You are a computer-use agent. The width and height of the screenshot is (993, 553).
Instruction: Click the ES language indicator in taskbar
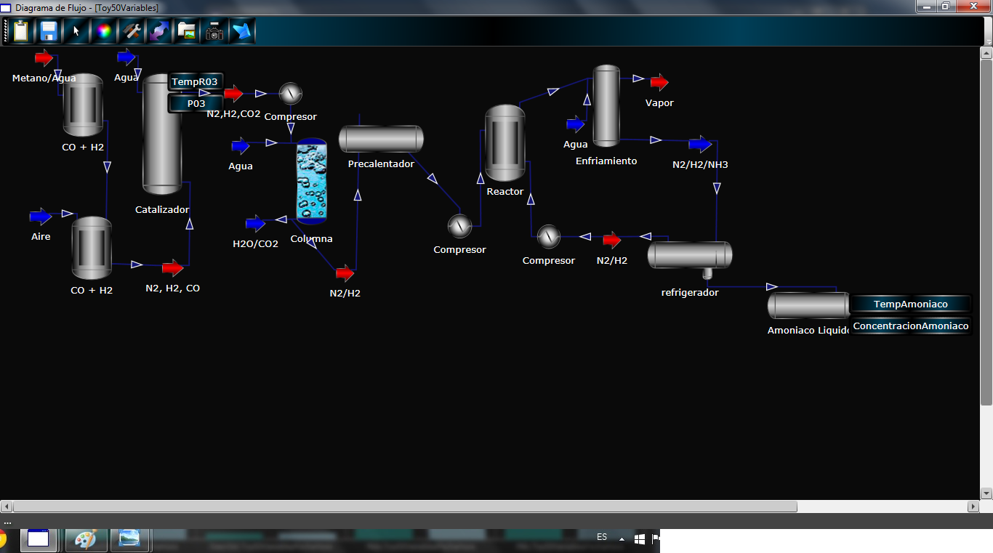(602, 538)
